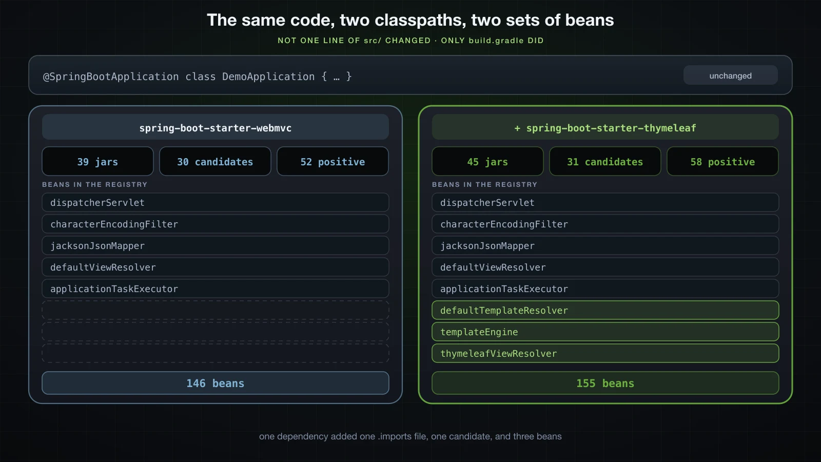Select the templateEngine bean row
Viewport: 821px width, 462px height.
(605, 332)
